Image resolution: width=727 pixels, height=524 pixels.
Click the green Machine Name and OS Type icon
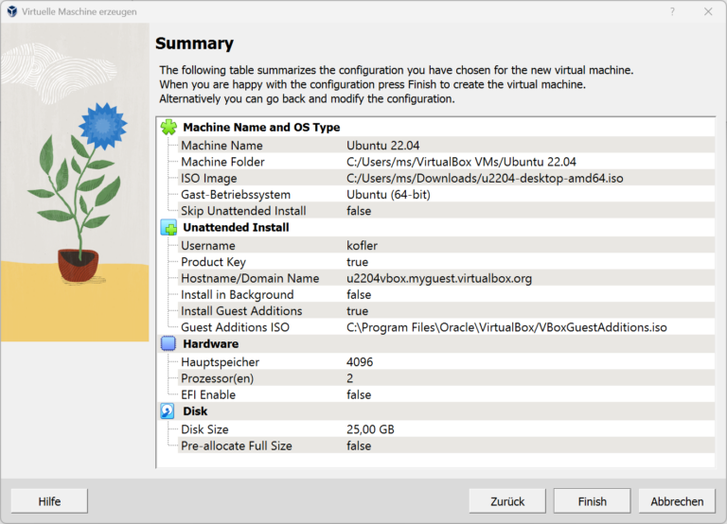pyautogui.click(x=168, y=127)
